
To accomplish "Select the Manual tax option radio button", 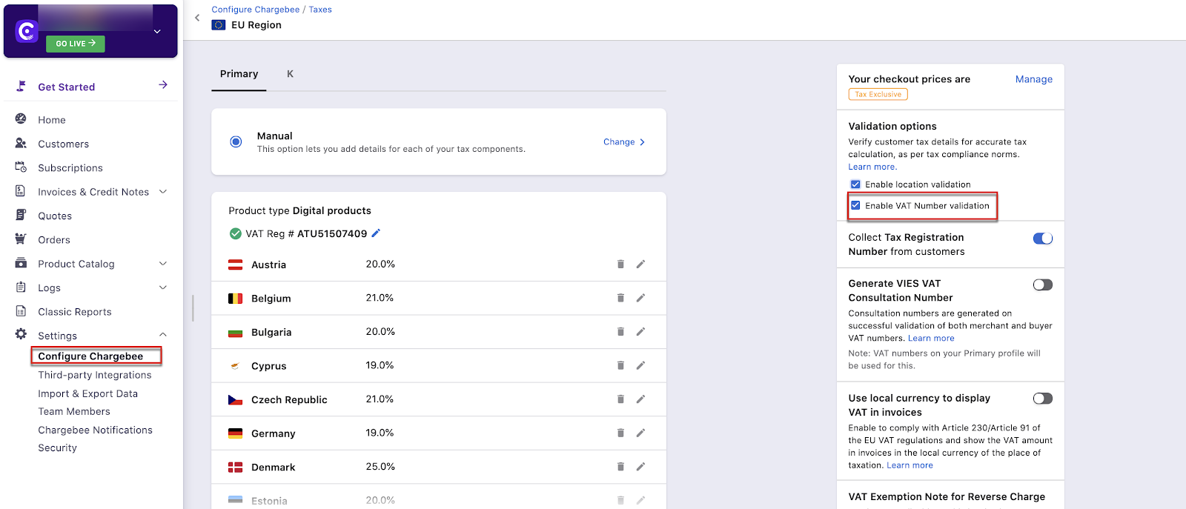I will [x=236, y=142].
